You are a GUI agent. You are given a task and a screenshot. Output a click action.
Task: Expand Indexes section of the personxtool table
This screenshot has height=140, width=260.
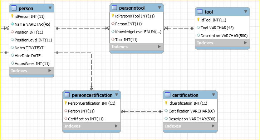(x=159, y=47)
